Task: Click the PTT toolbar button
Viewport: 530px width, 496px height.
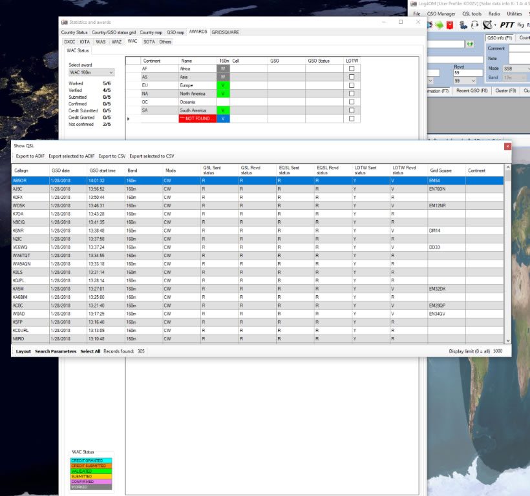Action: [507, 25]
